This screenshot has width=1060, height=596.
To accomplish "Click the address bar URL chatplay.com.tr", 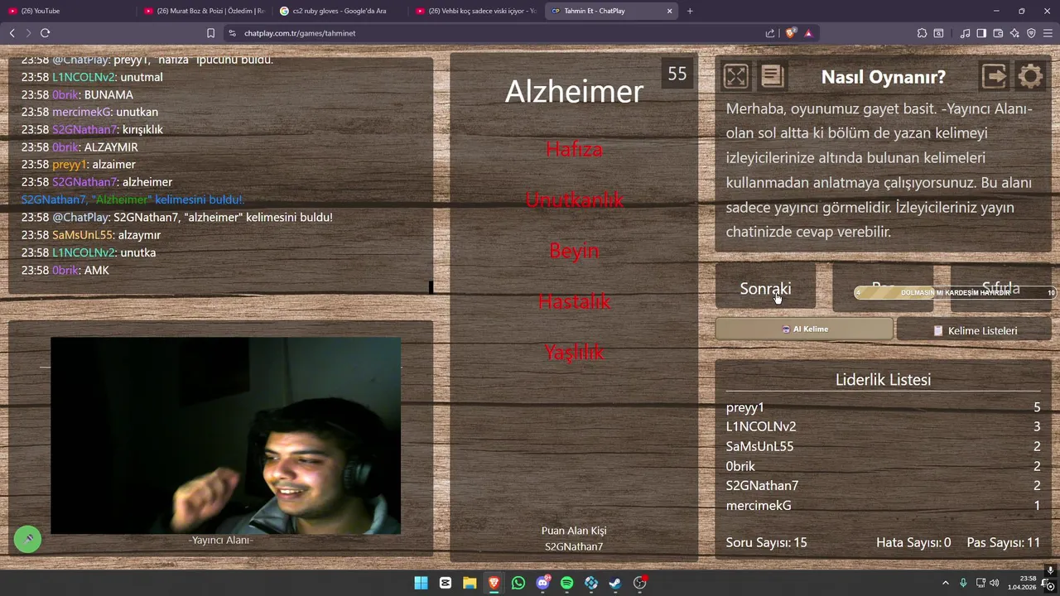I will coord(300,33).
